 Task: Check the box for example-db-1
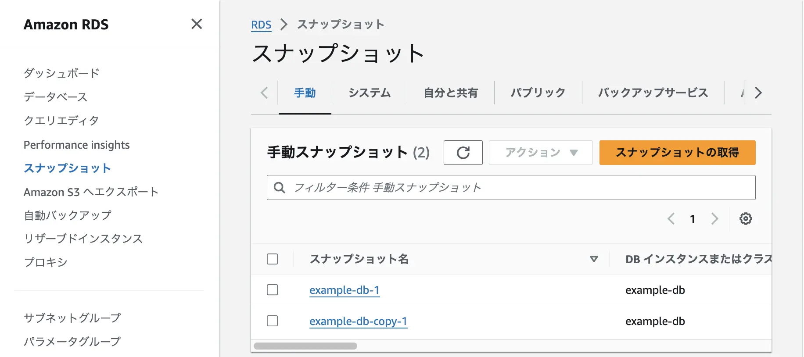point(273,290)
